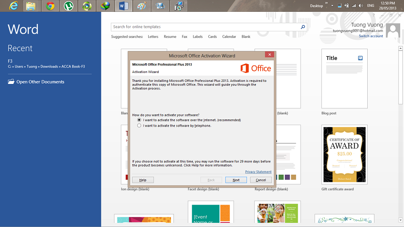This screenshot has width=404, height=227.
Task: Choose the Letters suggested search
Action: pyautogui.click(x=153, y=37)
